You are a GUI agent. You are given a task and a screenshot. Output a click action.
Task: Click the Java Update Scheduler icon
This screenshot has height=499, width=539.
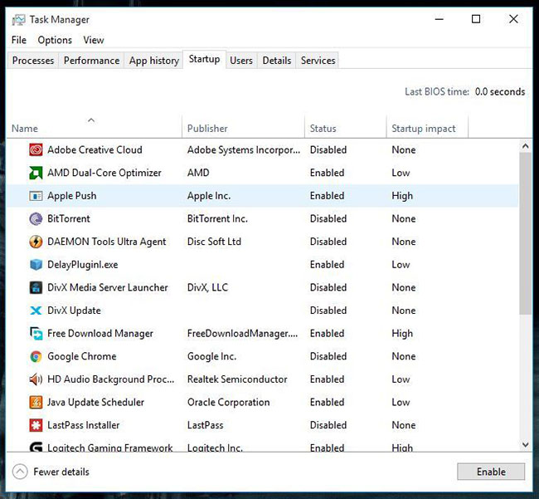[36, 403]
